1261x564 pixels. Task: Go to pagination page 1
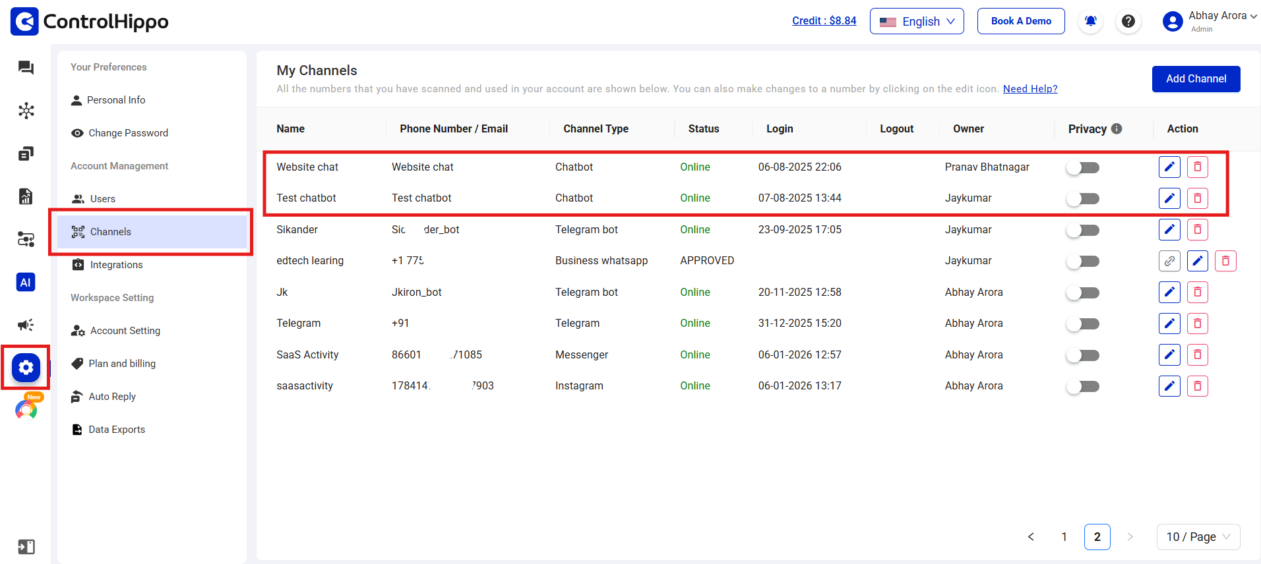(1064, 537)
